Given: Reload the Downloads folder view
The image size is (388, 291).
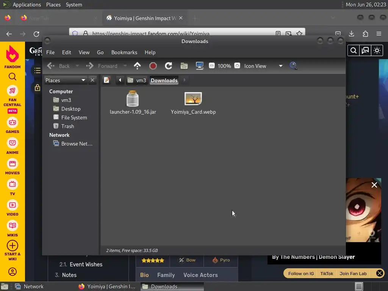Looking at the screenshot, I should 168,66.
